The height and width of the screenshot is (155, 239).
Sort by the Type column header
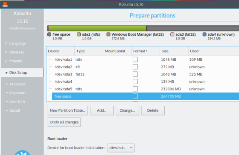coord(89,51)
